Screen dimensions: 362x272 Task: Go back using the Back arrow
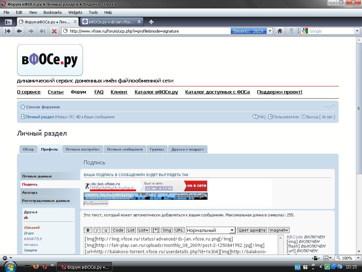pos(19,31)
